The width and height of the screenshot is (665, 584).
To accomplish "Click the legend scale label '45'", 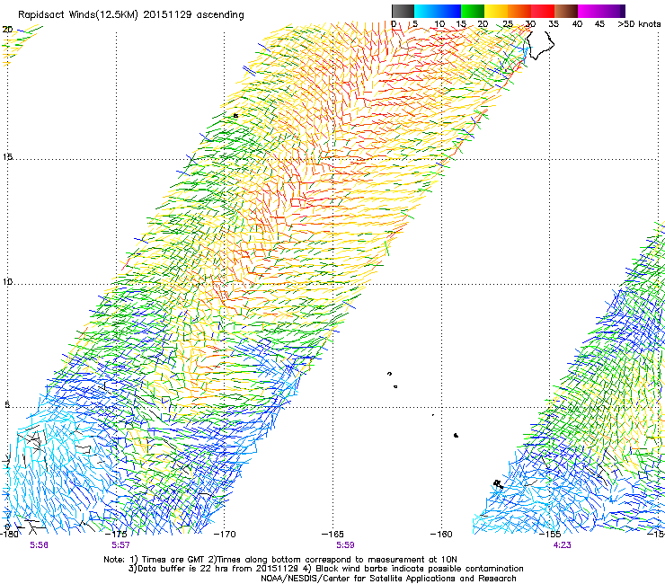I will 599,24.
